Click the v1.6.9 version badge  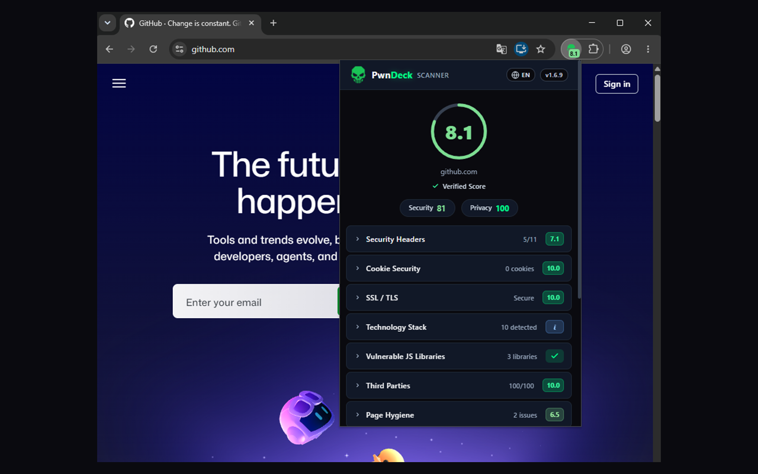pyautogui.click(x=554, y=75)
